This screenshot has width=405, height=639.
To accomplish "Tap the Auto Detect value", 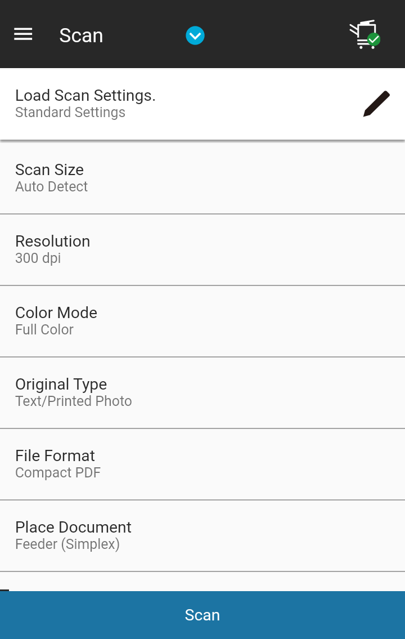I will (x=52, y=187).
